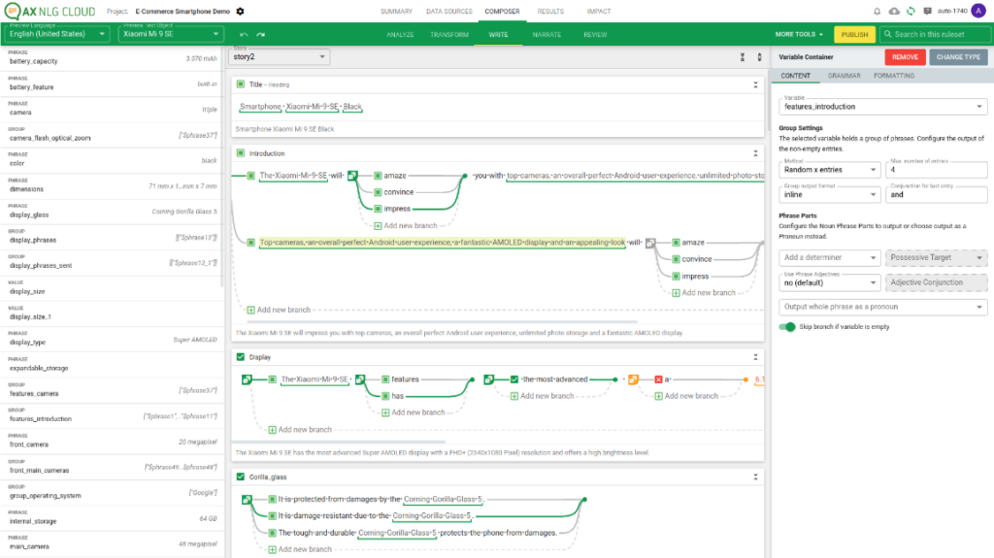
Task: Collapse the Title statement
Action: coord(755,84)
